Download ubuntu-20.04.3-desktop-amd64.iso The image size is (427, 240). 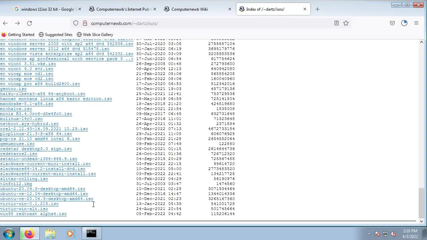[x=43, y=189]
